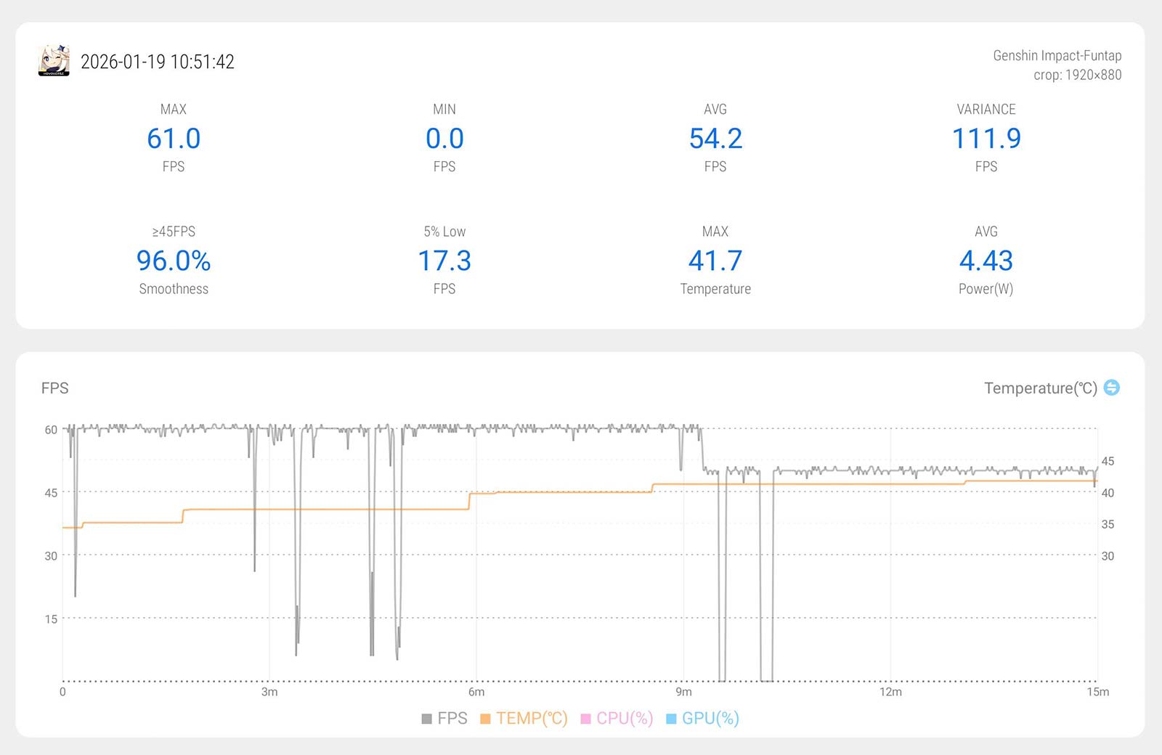Select the 96.0% Smoothness value
Image resolution: width=1162 pixels, height=755 pixels.
(x=174, y=261)
